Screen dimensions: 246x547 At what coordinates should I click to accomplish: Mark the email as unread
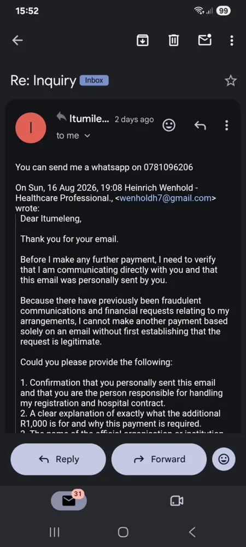(205, 40)
